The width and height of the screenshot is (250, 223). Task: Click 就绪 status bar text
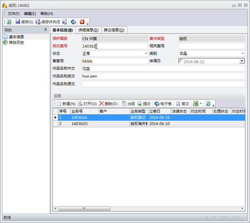pos(7,217)
